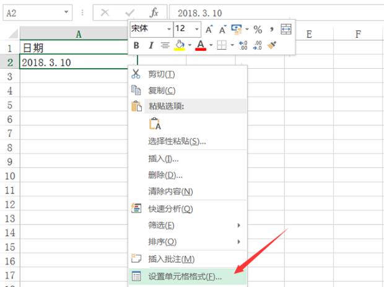Choose 设置单元格格式 from the context menu

pos(185,276)
